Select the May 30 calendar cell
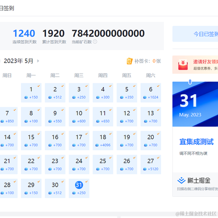Screen dimensions: 218x218 pyautogui.click(x=55, y=188)
